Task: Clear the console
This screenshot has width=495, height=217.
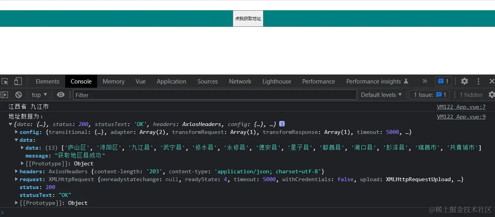Action: tap(18, 95)
